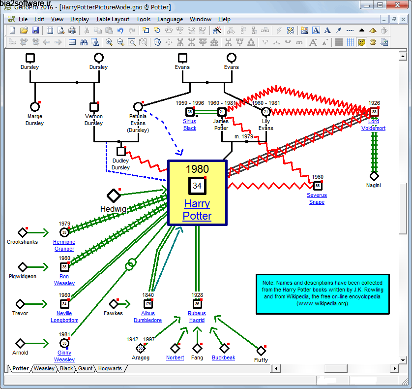Save the family tree with the floppy disk icon

[x=35, y=31]
